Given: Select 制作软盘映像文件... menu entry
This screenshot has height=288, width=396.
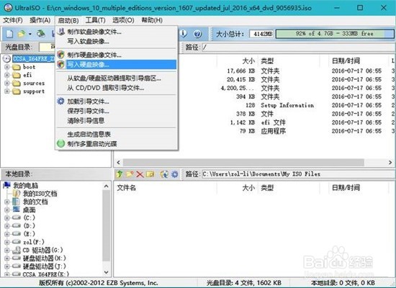Looking at the screenshot, I should pyautogui.click(x=117, y=32).
